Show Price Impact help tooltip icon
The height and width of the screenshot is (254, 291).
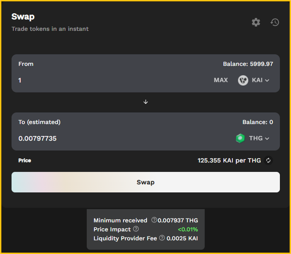pos(136,229)
